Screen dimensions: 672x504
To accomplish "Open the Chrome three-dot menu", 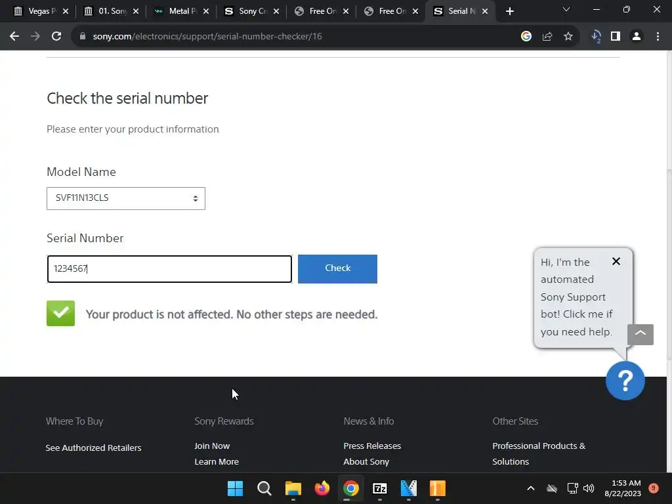I will pos(658,37).
